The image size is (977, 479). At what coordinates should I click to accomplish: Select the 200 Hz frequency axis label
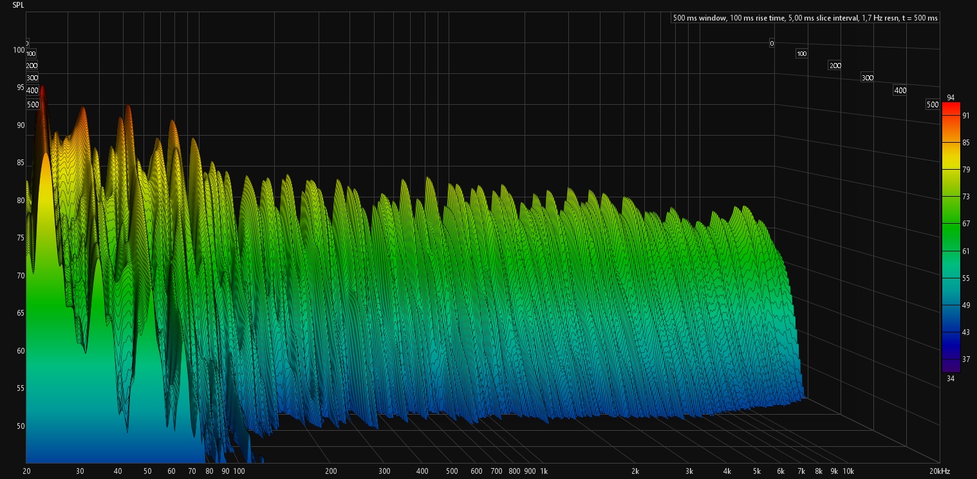point(330,471)
